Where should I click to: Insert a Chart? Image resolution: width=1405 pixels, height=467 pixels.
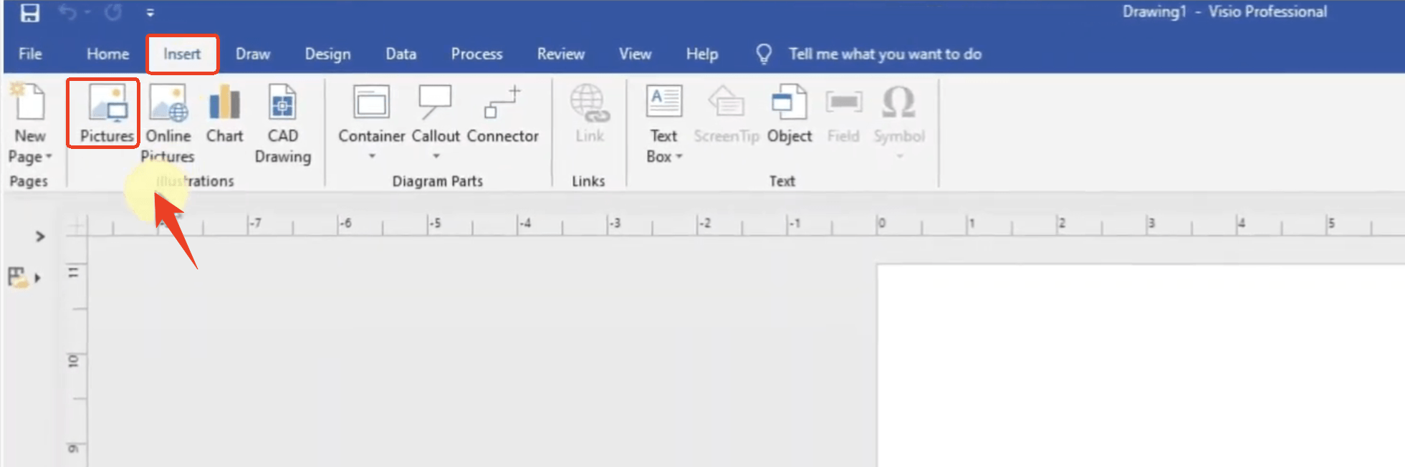(224, 112)
